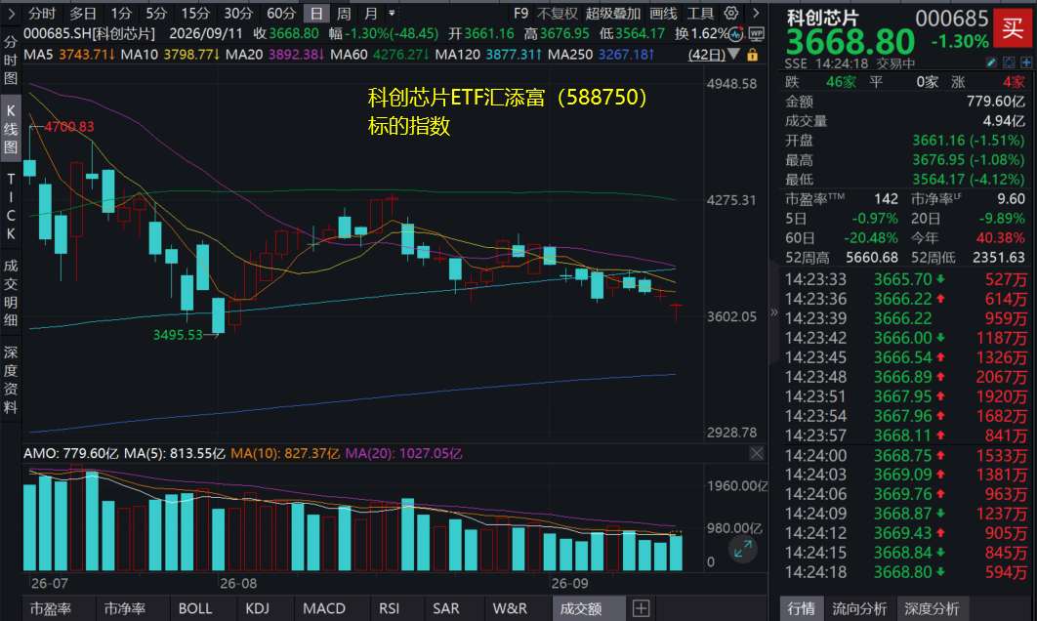Switch to 流向分析 tab

click(859, 608)
